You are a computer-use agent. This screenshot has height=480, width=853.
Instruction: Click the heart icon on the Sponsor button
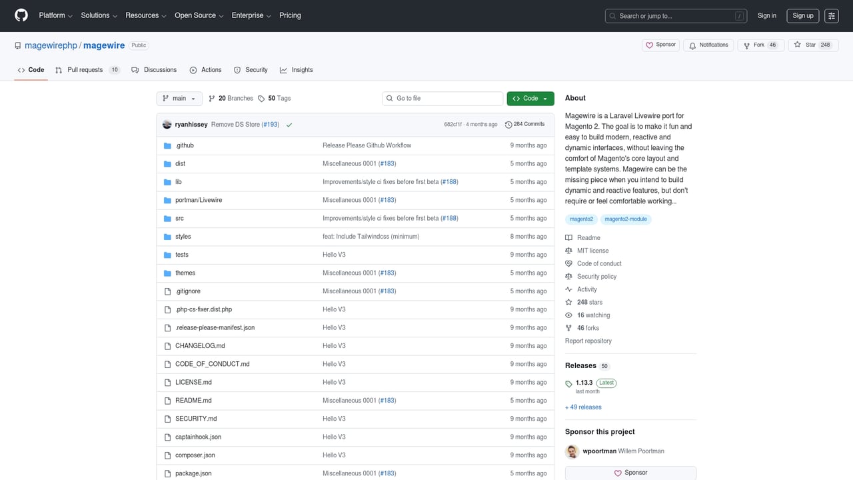[649, 45]
